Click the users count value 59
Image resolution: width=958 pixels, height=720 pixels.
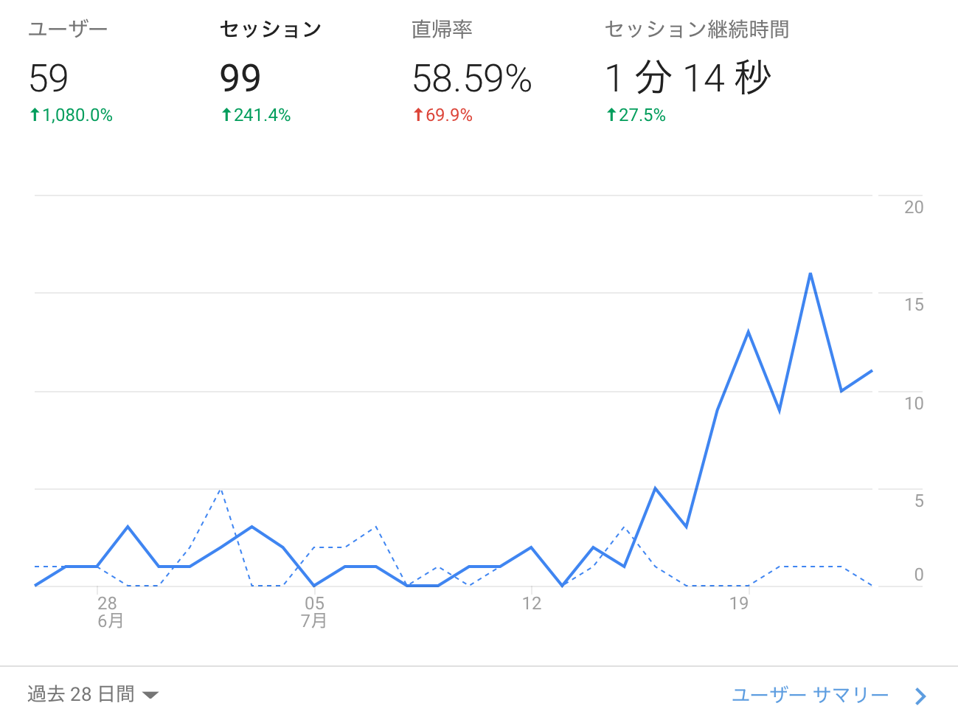49,78
